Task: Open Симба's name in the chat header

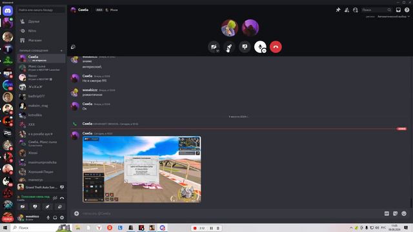Action: pyautogui.click(x=83, y=10)
